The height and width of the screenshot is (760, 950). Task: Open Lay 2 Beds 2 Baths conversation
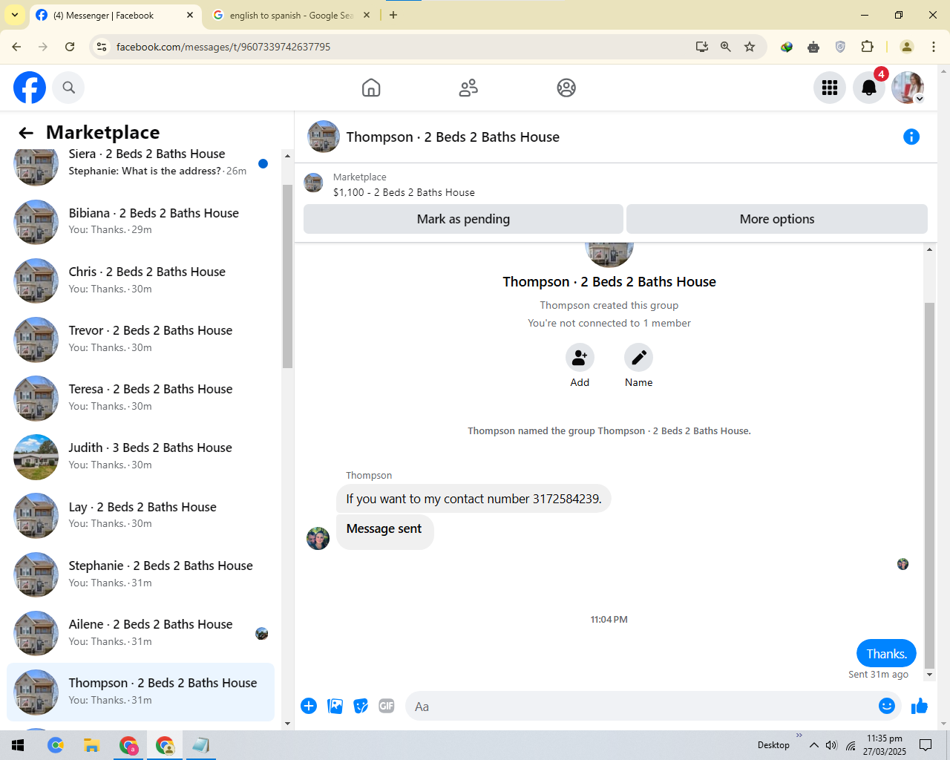(141, 515)
